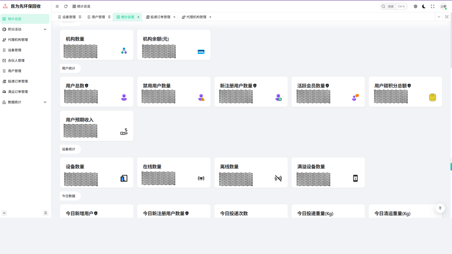Switch to the 代理机构管理 tab
The image size is (452, 254).
194,17
